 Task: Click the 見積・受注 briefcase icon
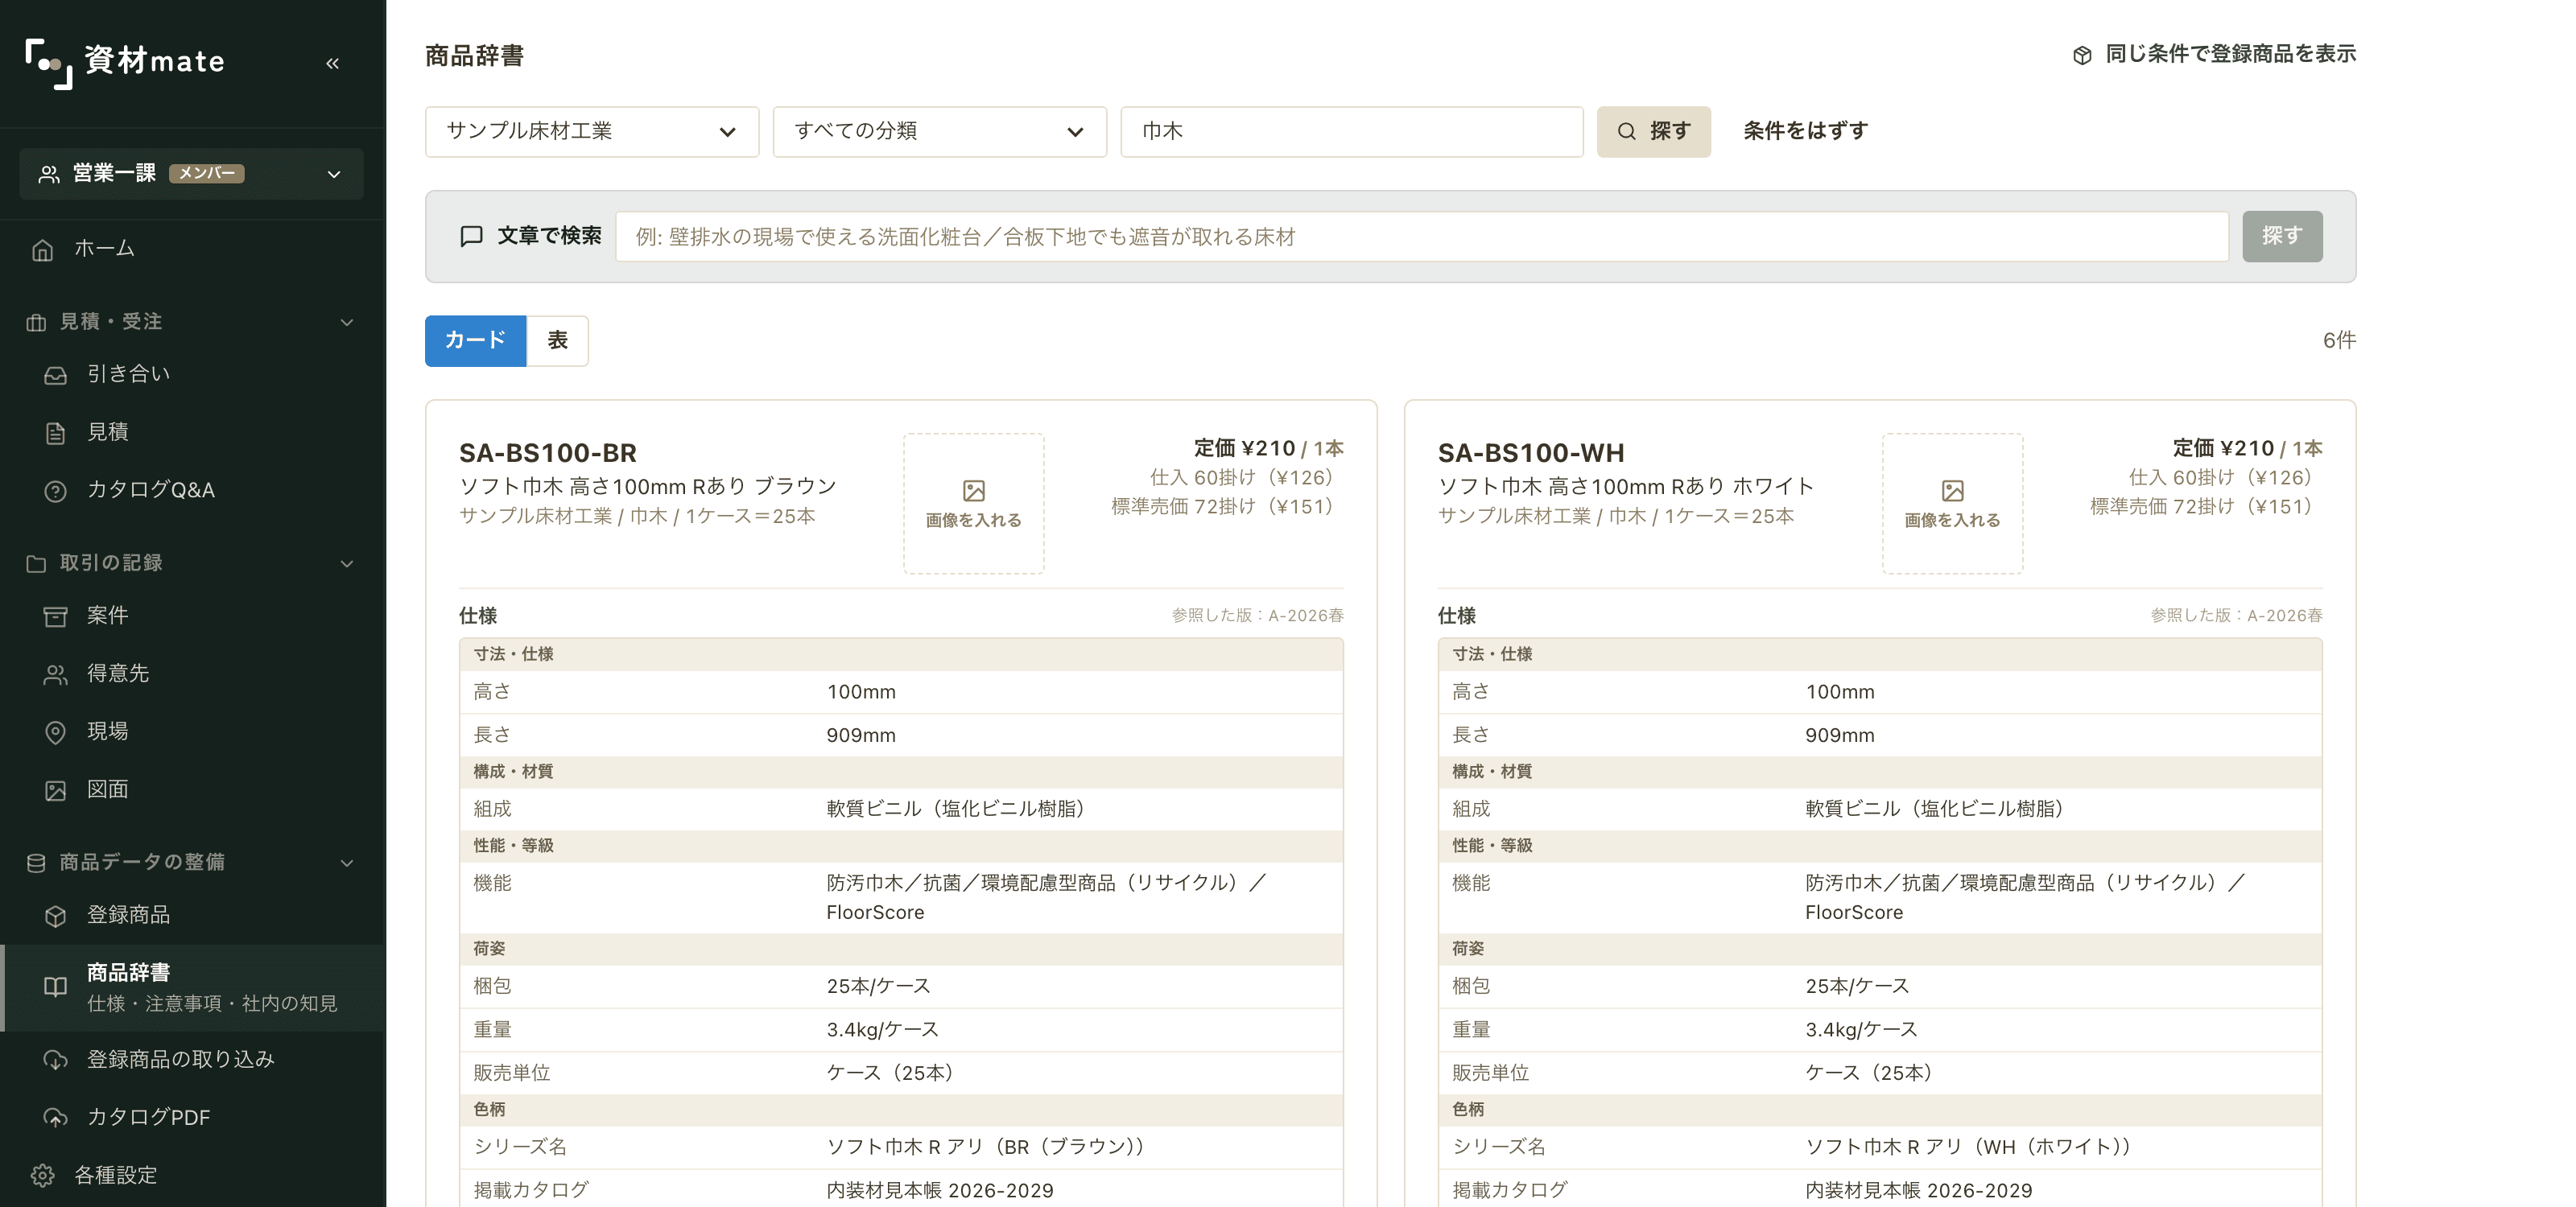point(36,322)
